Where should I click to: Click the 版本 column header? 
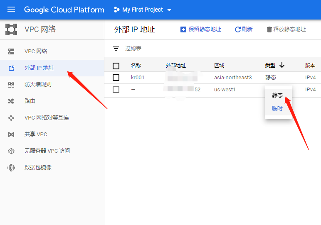pos(310,66)
